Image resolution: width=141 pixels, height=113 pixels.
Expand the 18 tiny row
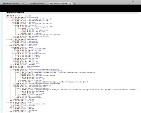tap(22, 101)
